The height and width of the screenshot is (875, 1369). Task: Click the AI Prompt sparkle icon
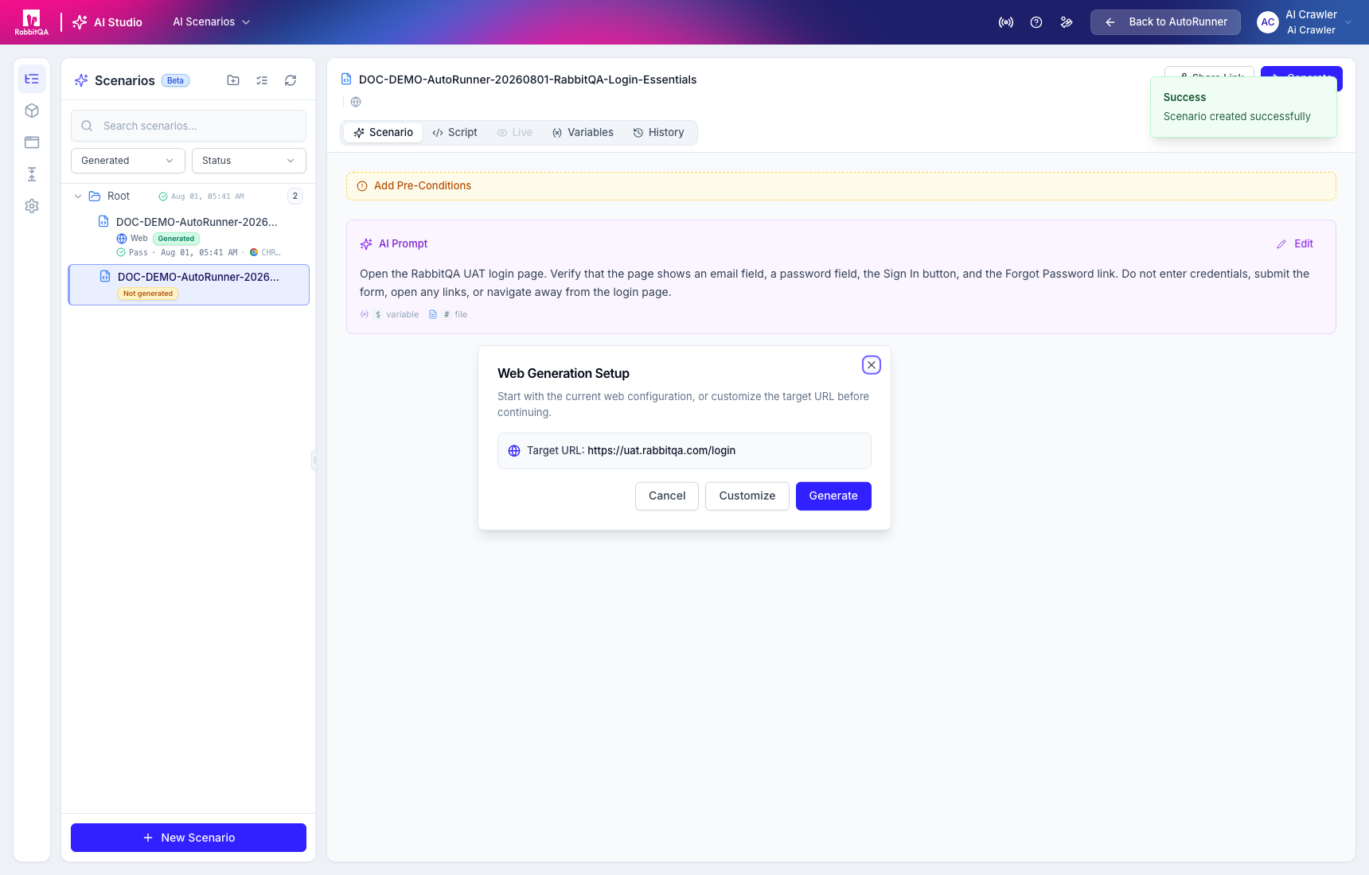click(366, 244)
